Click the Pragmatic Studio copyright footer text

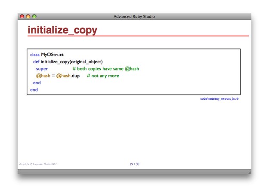pos(38,164)
